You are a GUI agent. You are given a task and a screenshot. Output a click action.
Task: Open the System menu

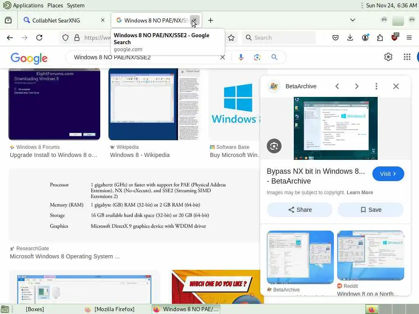76,5
